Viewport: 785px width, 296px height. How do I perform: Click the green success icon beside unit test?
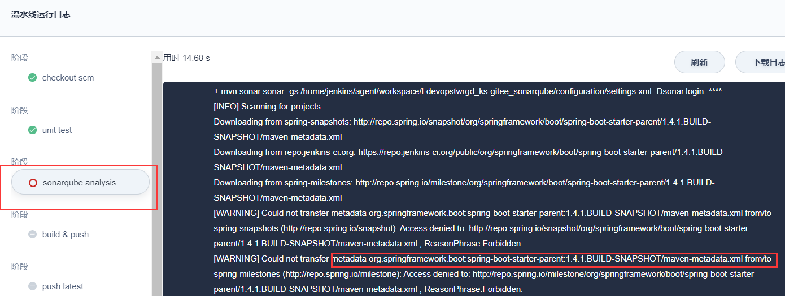click(x=33, y=130)
